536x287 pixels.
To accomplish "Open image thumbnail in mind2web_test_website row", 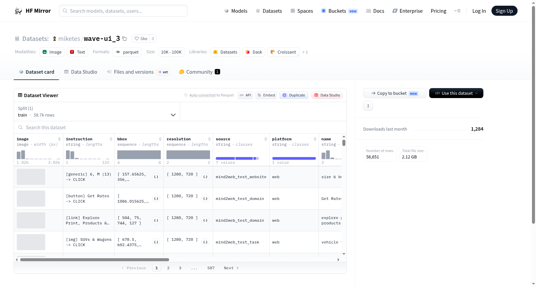I will (x=31, y=177).
